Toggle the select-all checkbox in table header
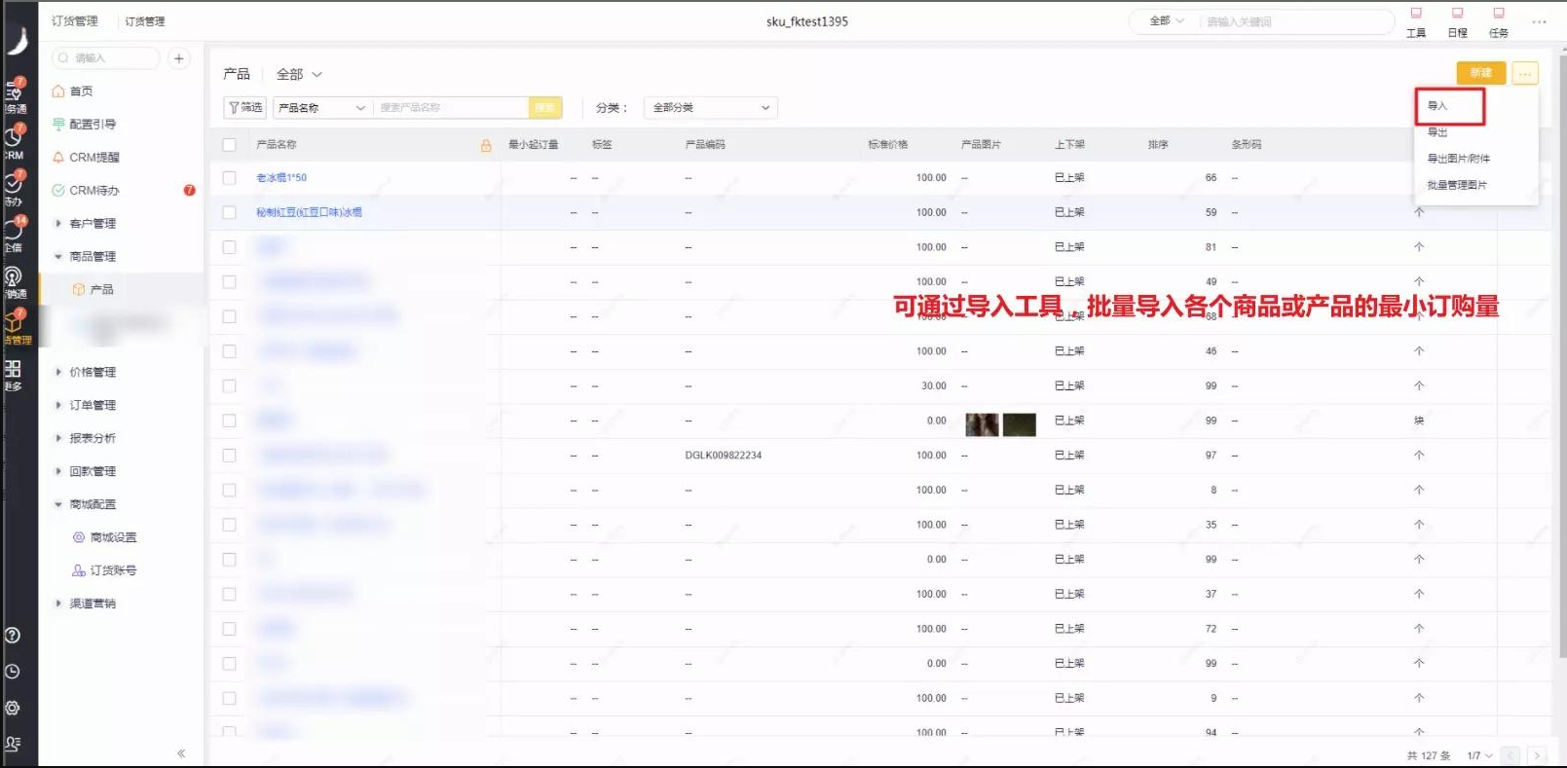 coord(229,145)
